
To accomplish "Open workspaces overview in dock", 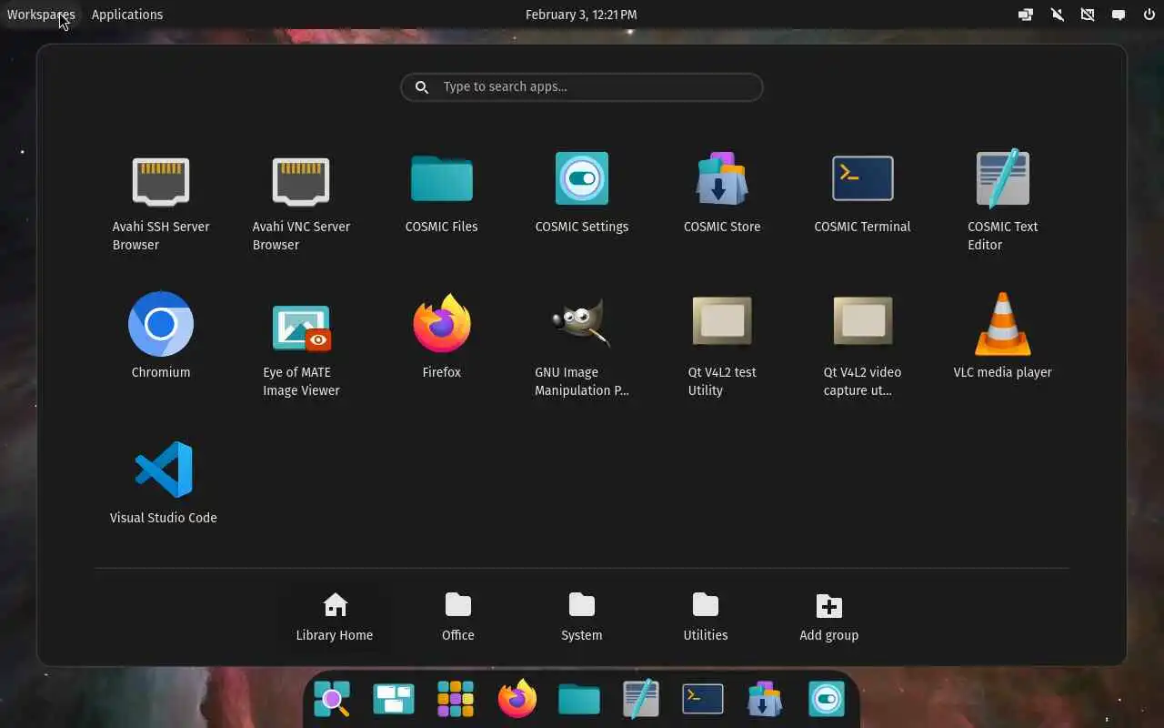I will click(394, 699).
